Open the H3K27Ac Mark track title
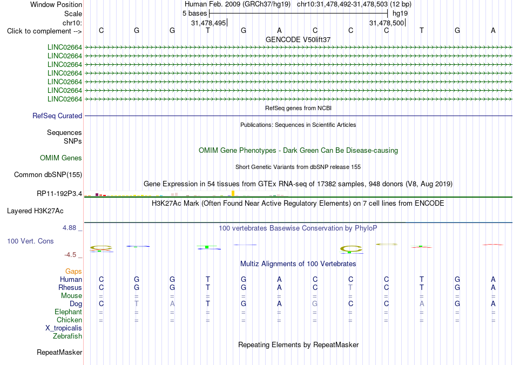The height and width of the screenshot is (365, 513). click(x=298, y=204)
